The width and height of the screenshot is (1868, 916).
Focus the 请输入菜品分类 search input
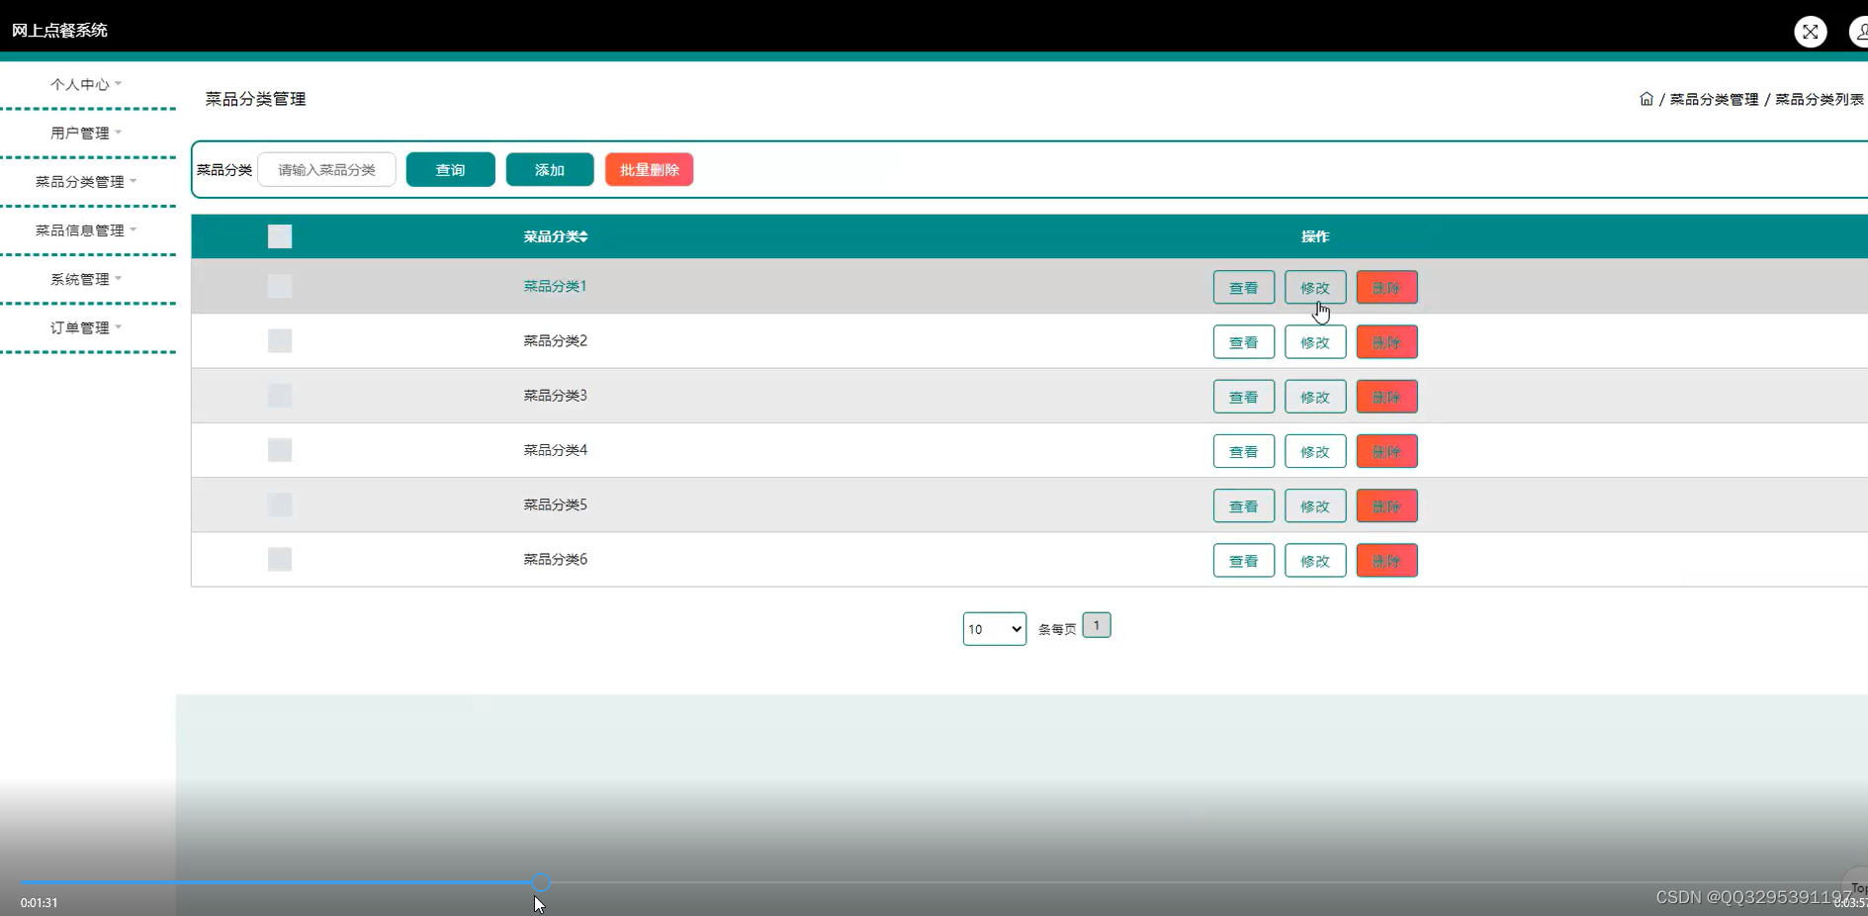(326, 170)
